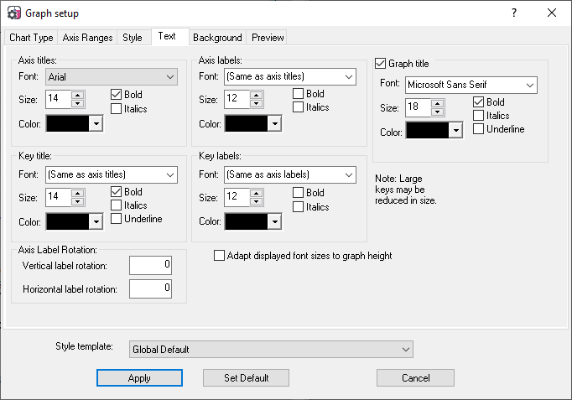The height and width of the screenshot is (400, 572).
Task: Open Axis titles color picker dropdown
Action: (x=96, y=123)
